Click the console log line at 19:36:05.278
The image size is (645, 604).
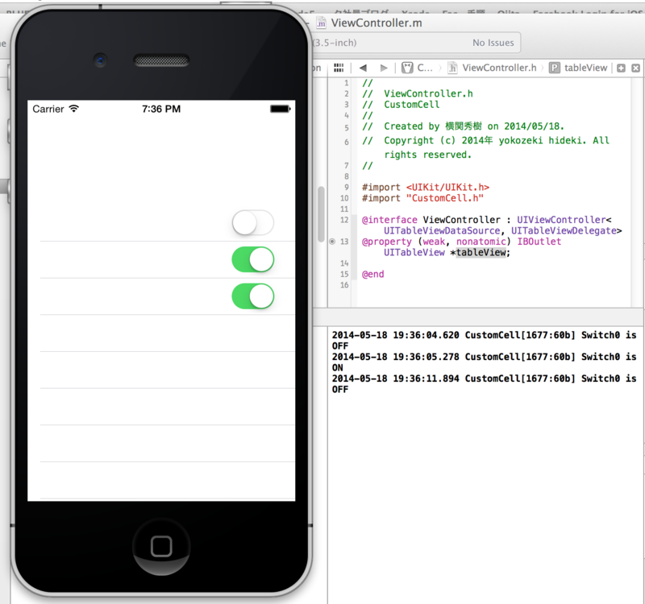point(485,362)
